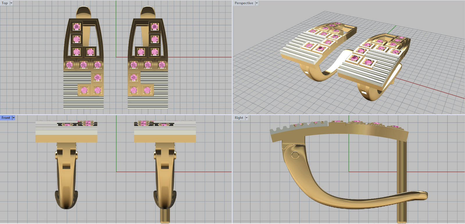Select left earring's clasp in Front view
The width and height of the screenshot is (465, 224).
pyautogui.click(x=67, y=174)
